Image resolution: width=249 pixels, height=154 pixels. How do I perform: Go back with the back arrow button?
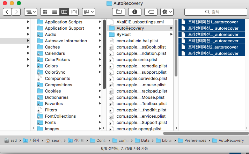(x=7, y=12)
